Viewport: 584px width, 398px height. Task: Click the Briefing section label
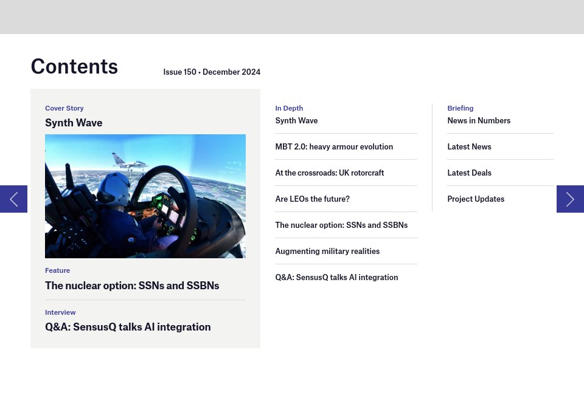(460, 108)
